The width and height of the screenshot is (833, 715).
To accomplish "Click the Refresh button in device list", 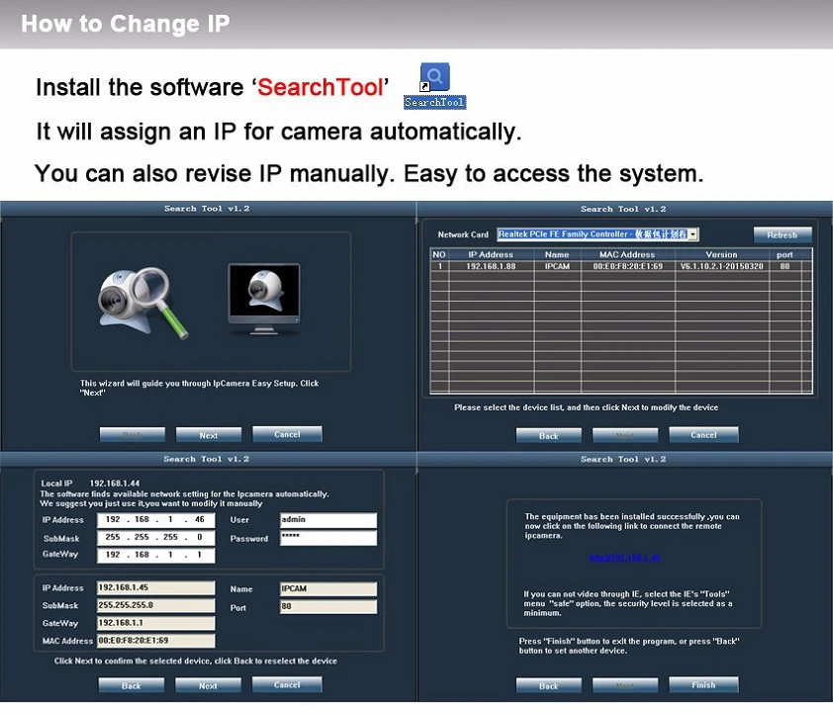I will [782, 234].
